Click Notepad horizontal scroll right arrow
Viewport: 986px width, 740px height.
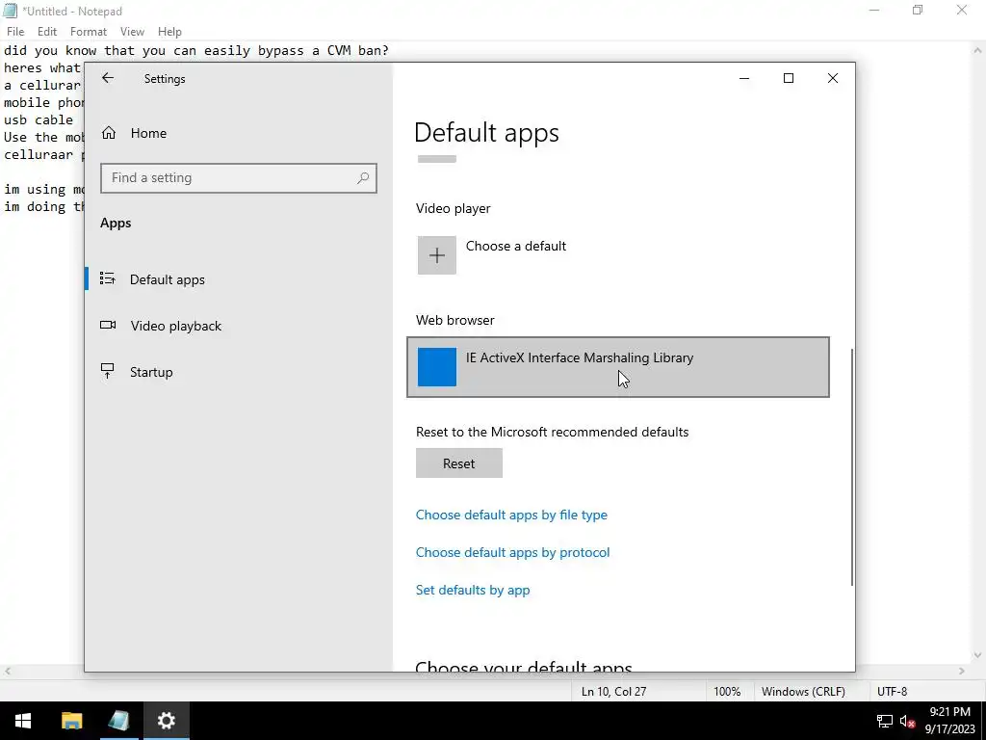pos(962,672)
